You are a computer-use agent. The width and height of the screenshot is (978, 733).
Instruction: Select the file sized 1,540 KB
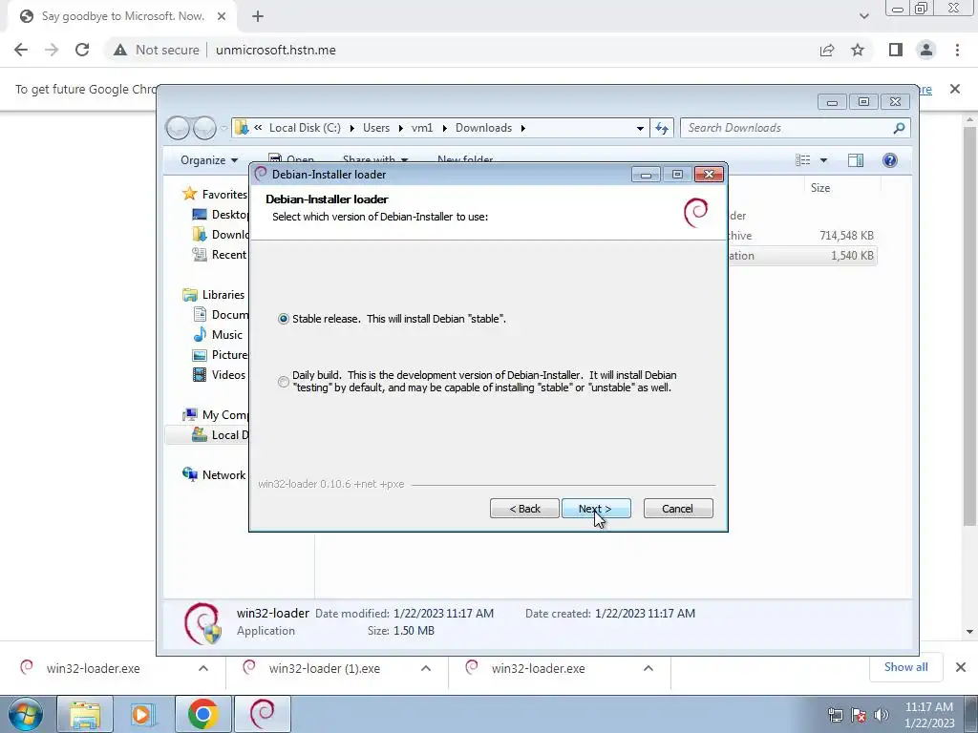point(852,256)
